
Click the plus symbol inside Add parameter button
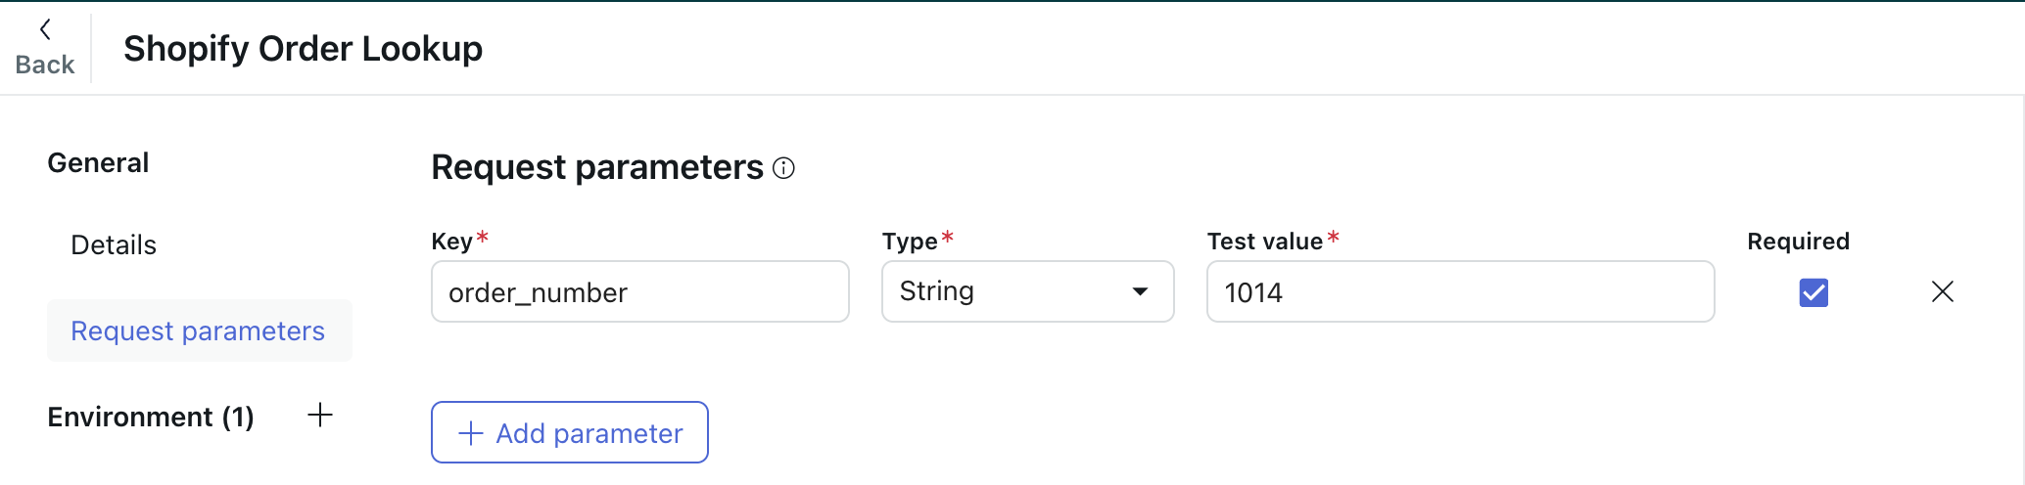471,433
